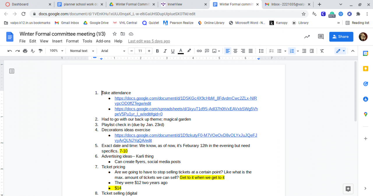Open the editing mode pencil dropdown
This screenshot has height=196, width=373.
point(340,51)
